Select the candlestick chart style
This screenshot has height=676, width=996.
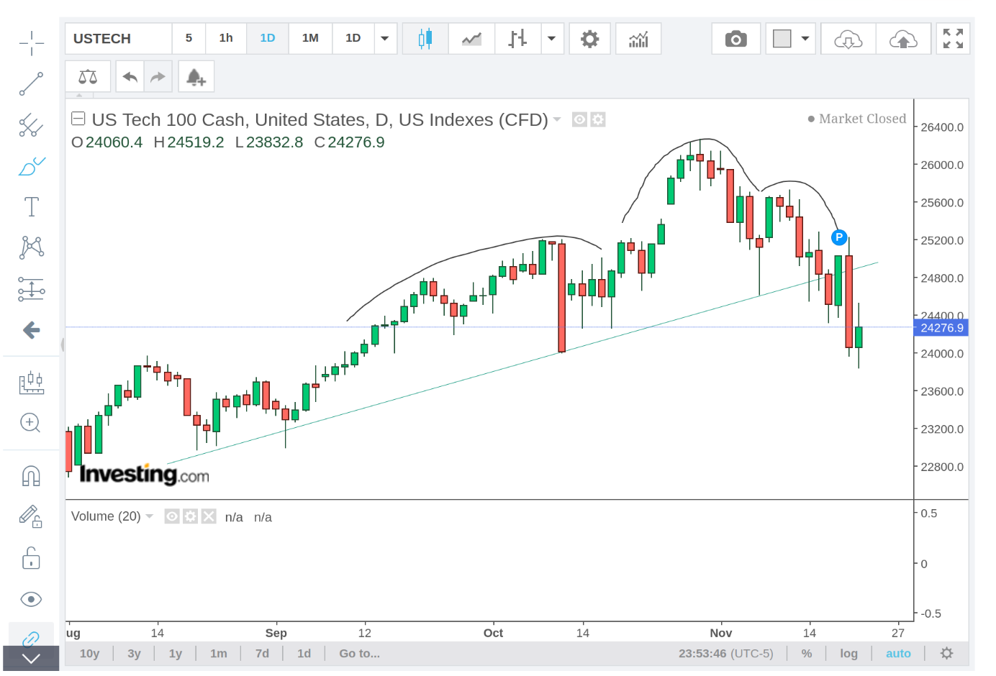point(425,39)
